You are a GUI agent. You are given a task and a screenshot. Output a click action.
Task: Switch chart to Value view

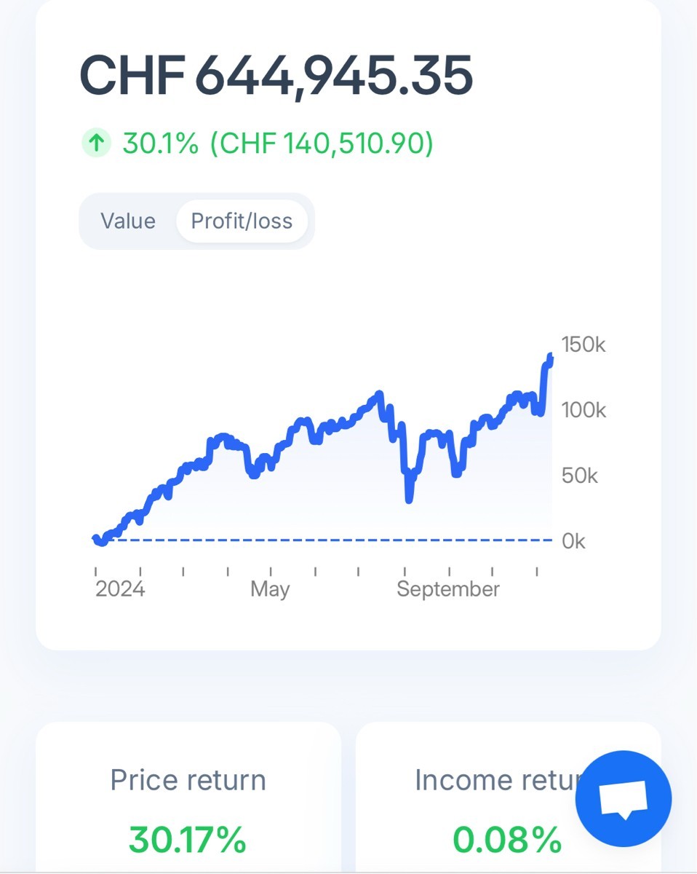click(x=128, y=221)
